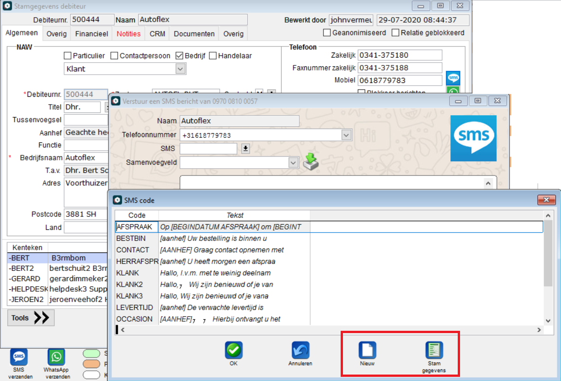Select the HERRAFSPR code row
This screenshot has height=381, width=561.
pos(329,261)
